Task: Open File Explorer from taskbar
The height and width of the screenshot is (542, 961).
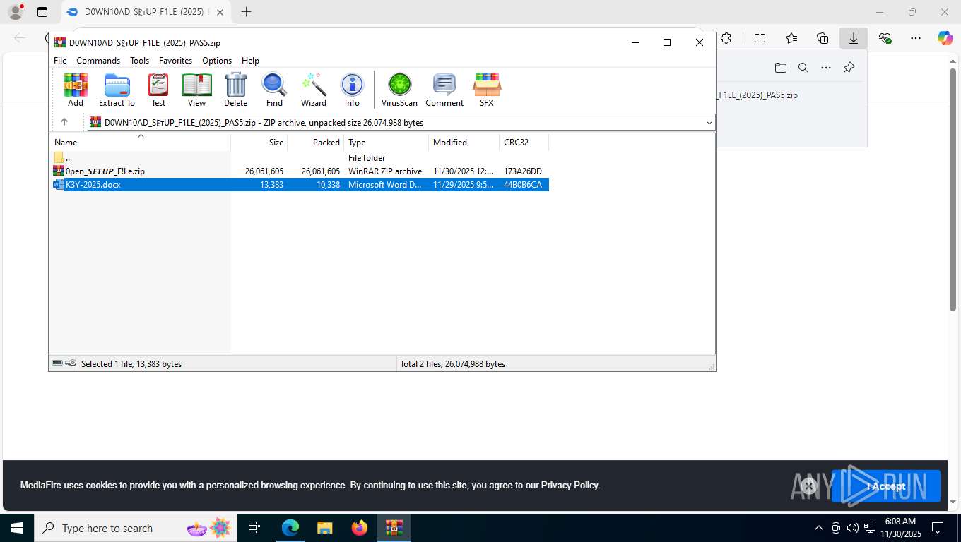Action: [324, 528]
